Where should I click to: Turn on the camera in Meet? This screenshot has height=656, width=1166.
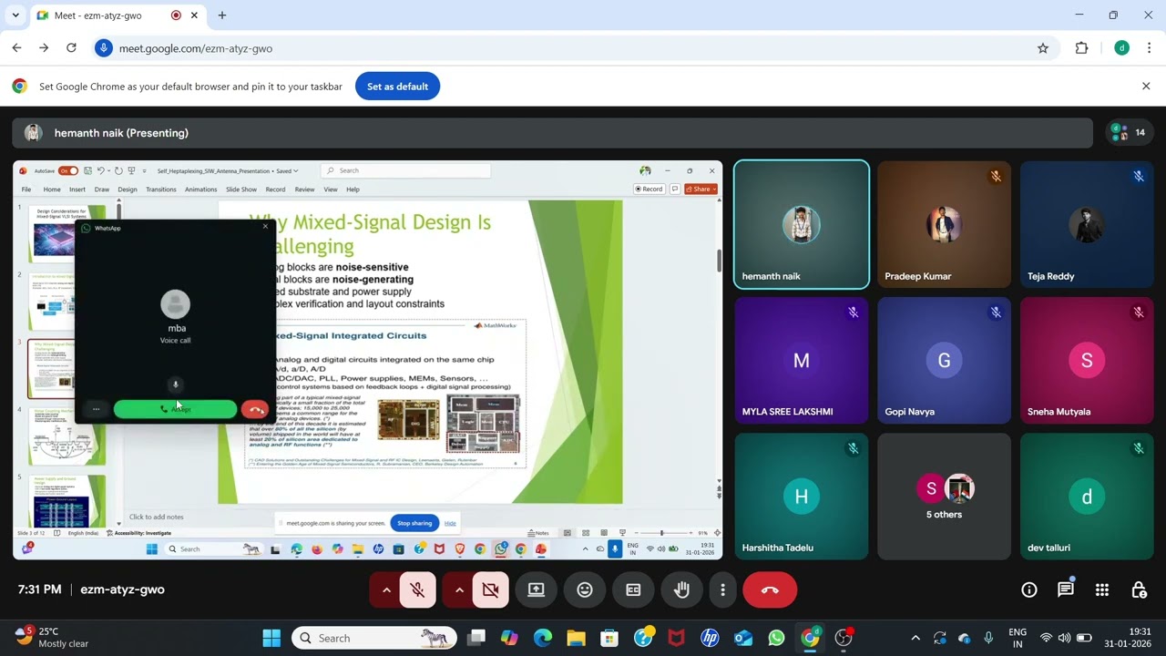(x=490, y=589)
